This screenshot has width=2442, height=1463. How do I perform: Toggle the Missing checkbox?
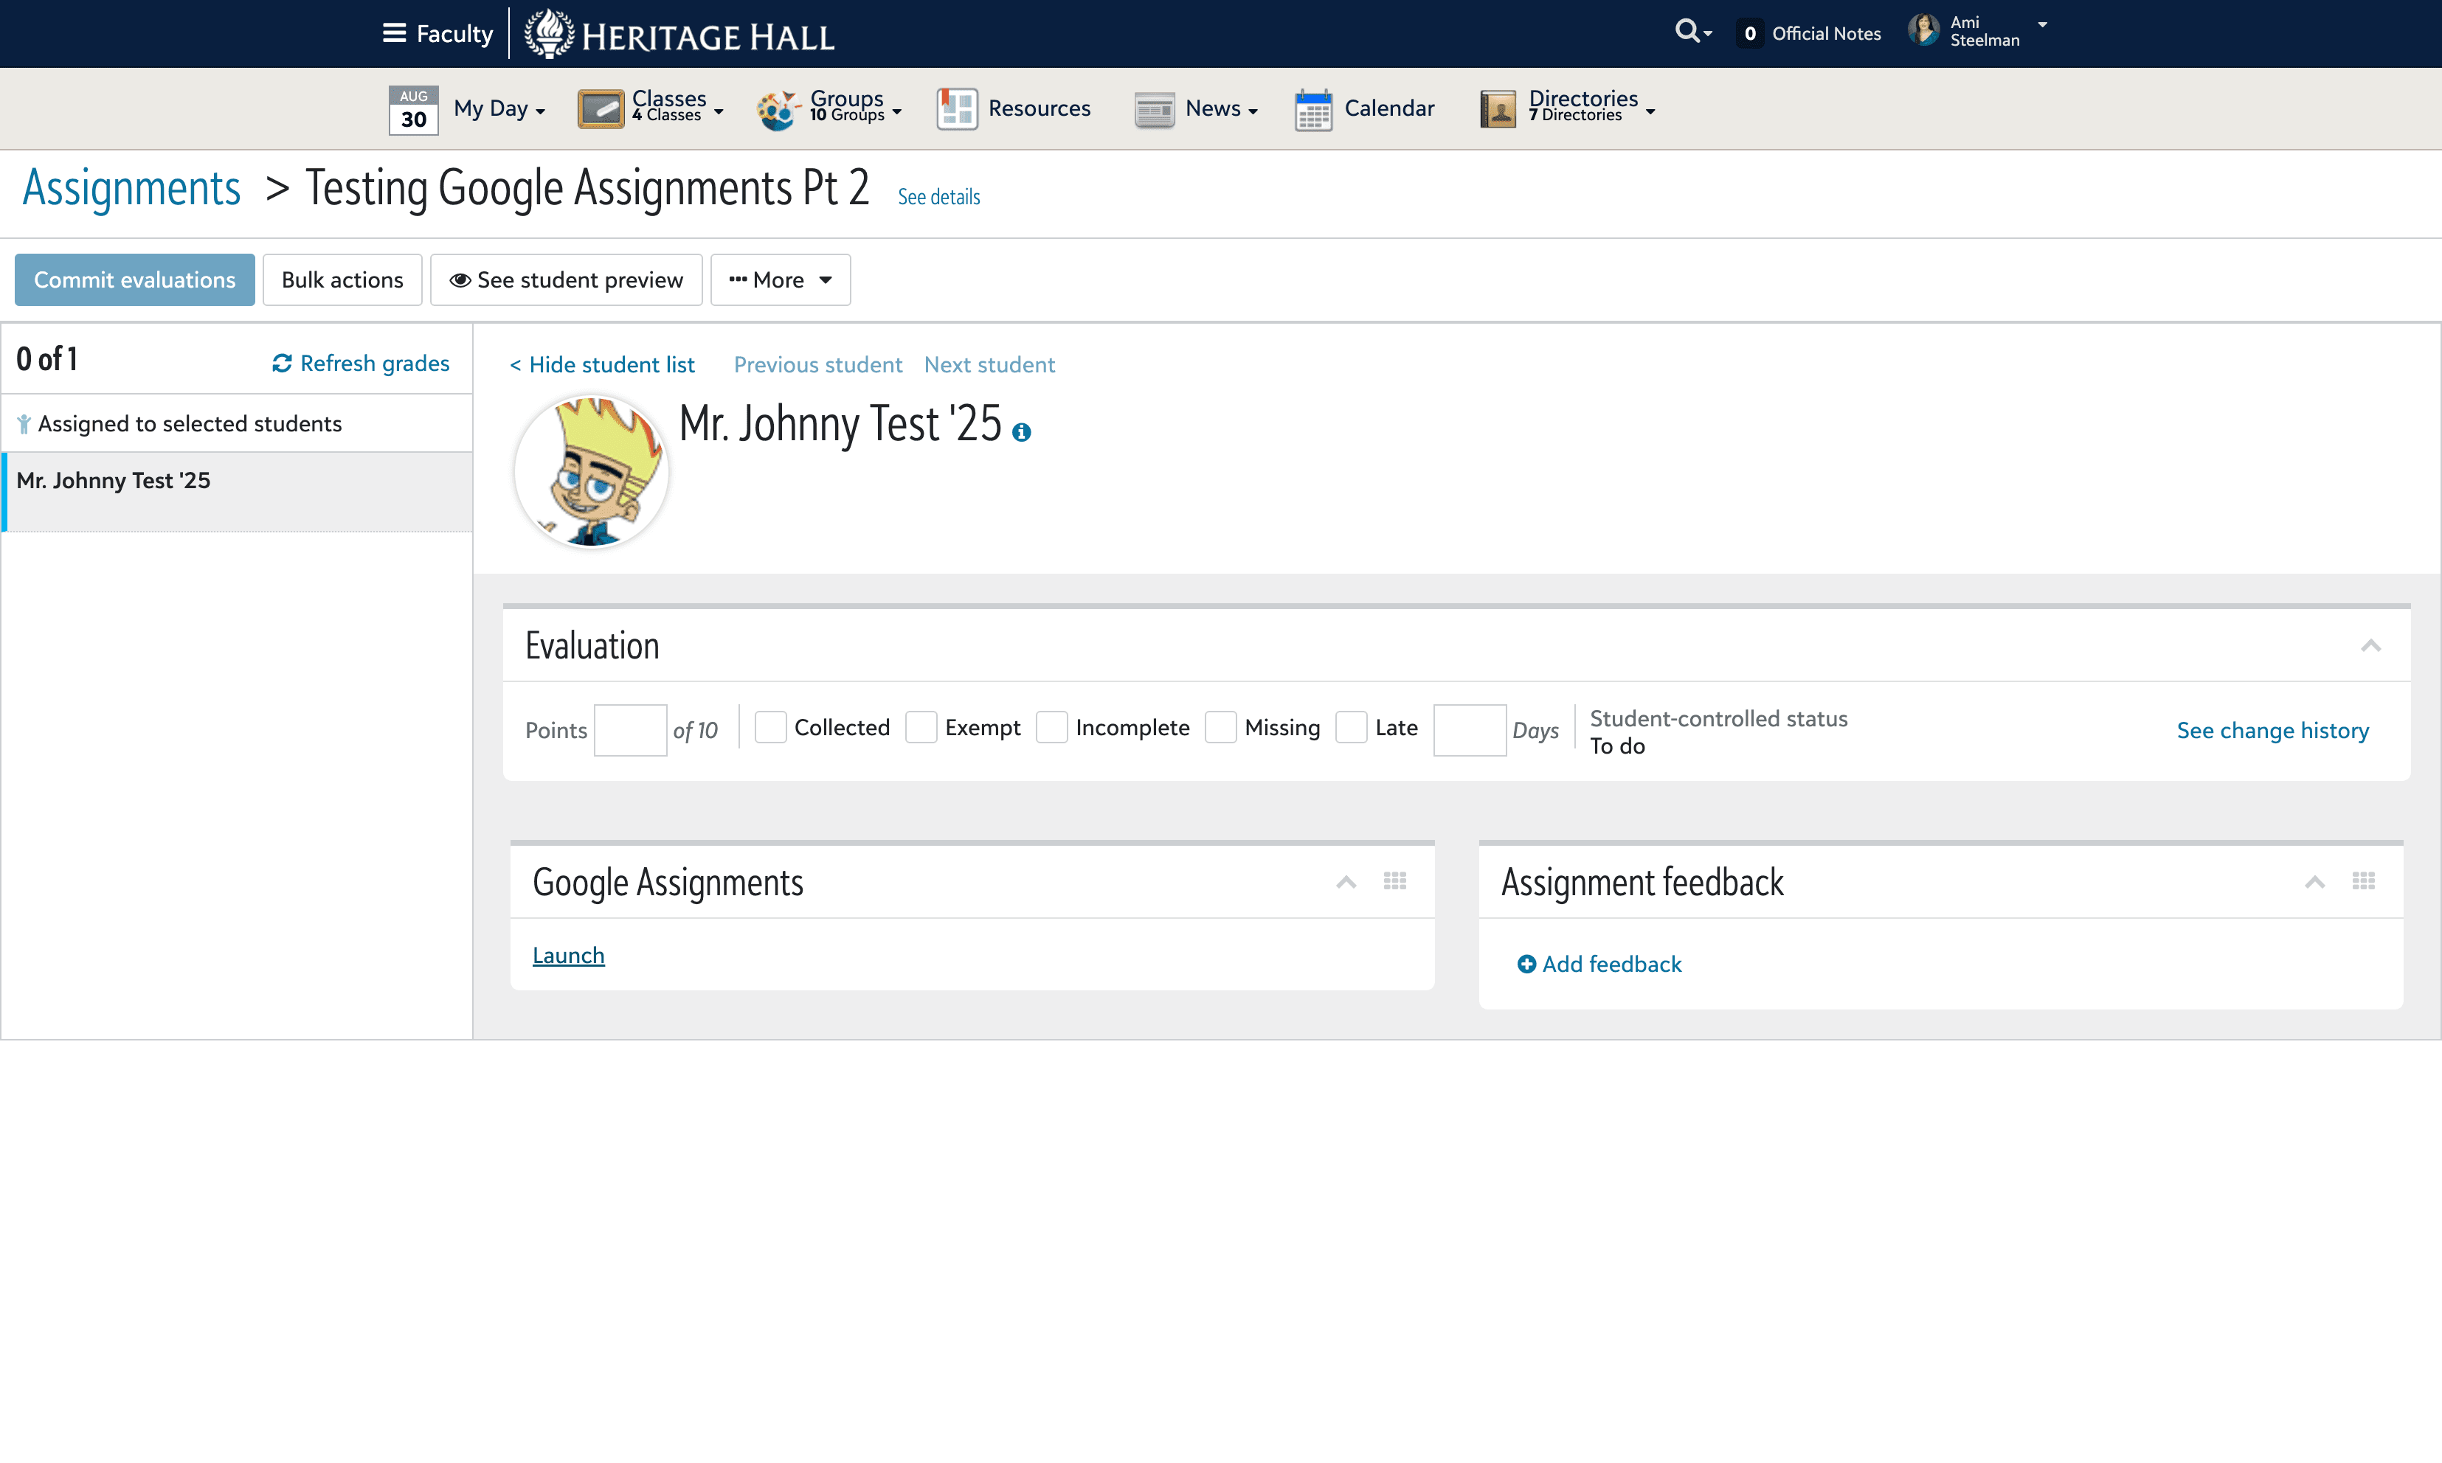(1221, 728)
